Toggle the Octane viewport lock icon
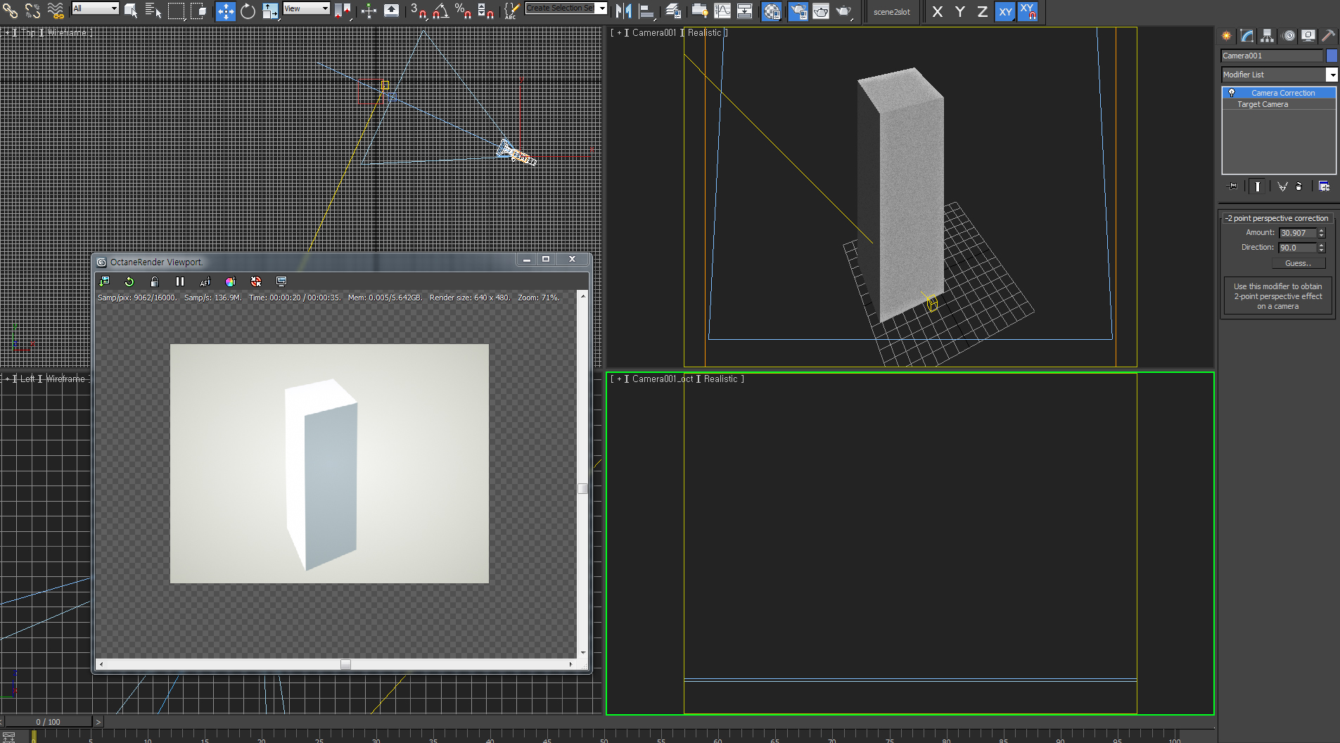 tap(155, 281)
